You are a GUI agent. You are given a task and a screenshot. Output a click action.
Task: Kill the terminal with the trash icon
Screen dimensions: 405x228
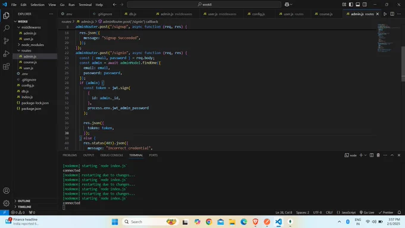[x=378, y=155]
